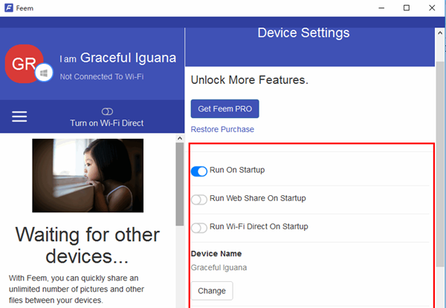Disable Run On Startup switch
The height and width of the screenshot is (308, 446).
198,171
